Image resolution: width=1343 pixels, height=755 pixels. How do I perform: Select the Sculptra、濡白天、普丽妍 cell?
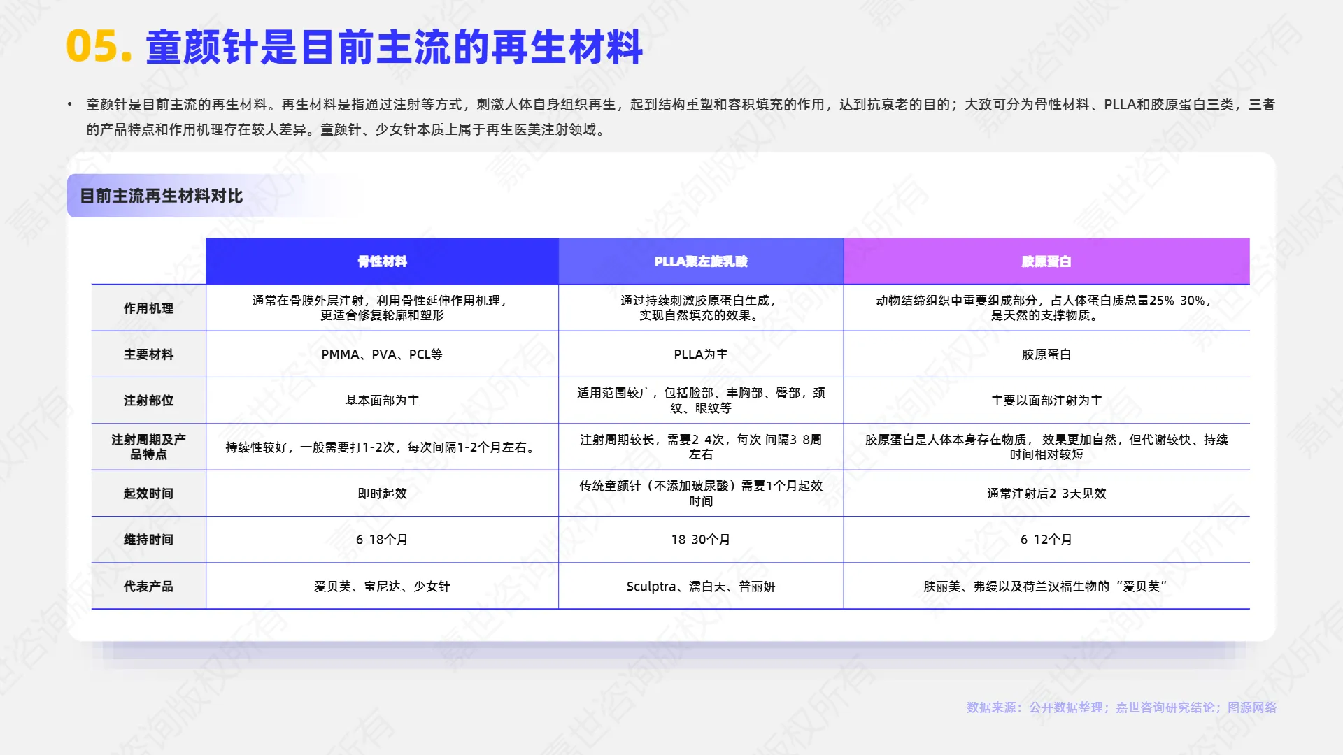tap(701, 587)
